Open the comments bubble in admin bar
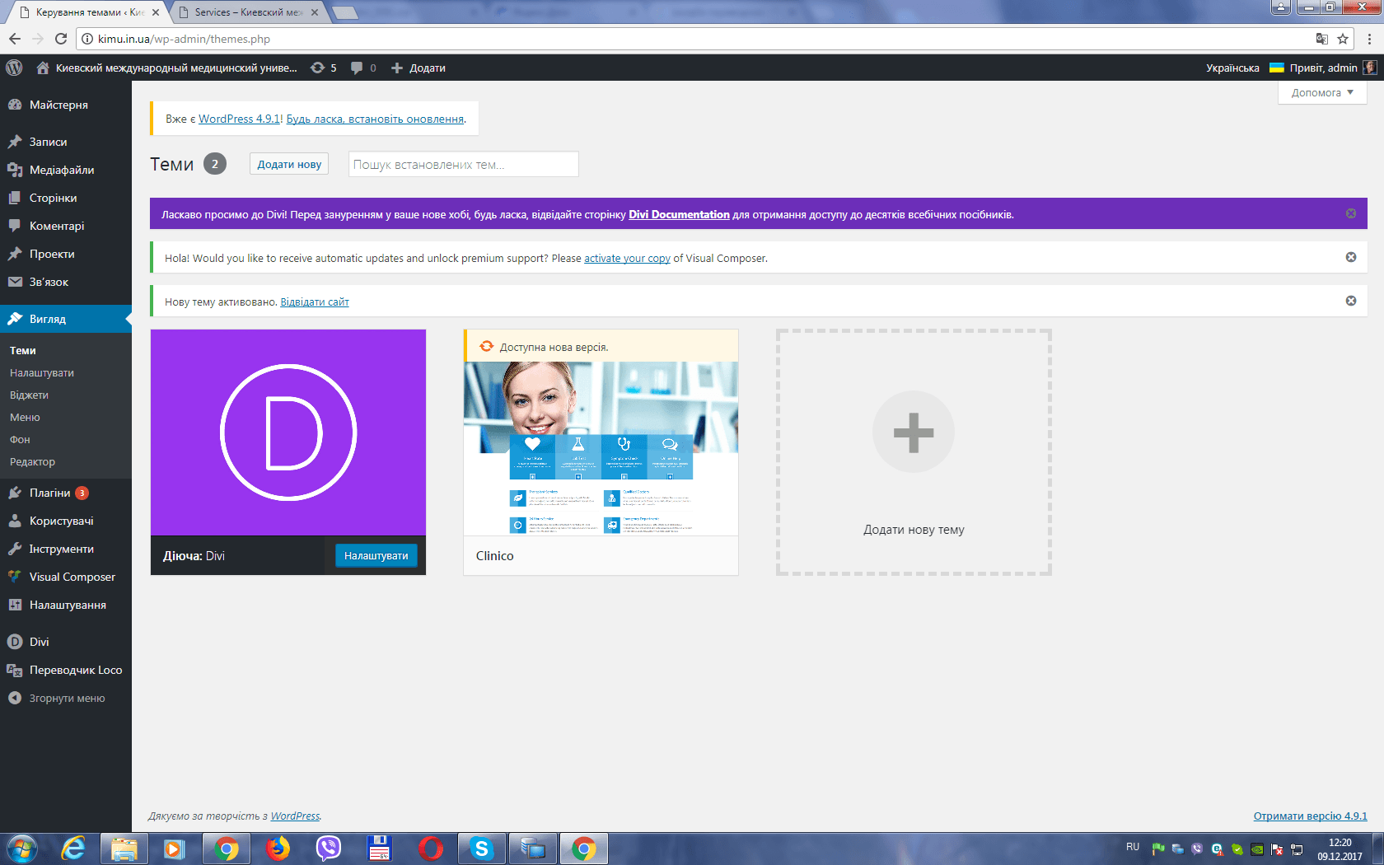The height and width of the screenshot is (865, 1384). 363,68
